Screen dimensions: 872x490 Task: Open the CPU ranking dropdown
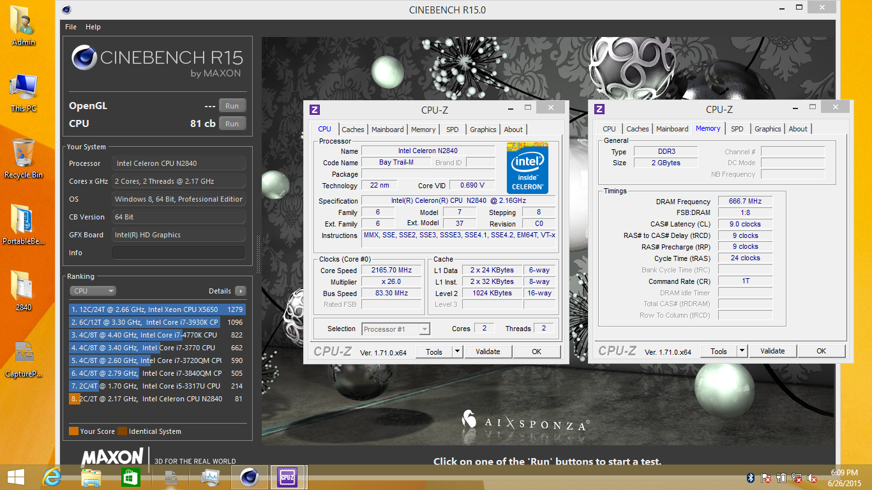(93, 291)
